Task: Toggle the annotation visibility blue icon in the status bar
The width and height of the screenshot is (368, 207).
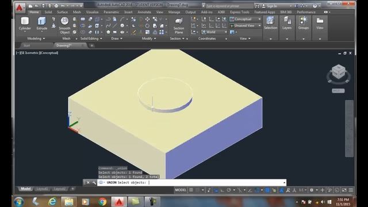Action: click(x=282, y=190)
